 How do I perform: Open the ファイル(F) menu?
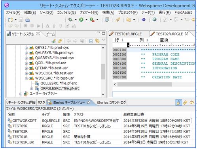point(13,13)
